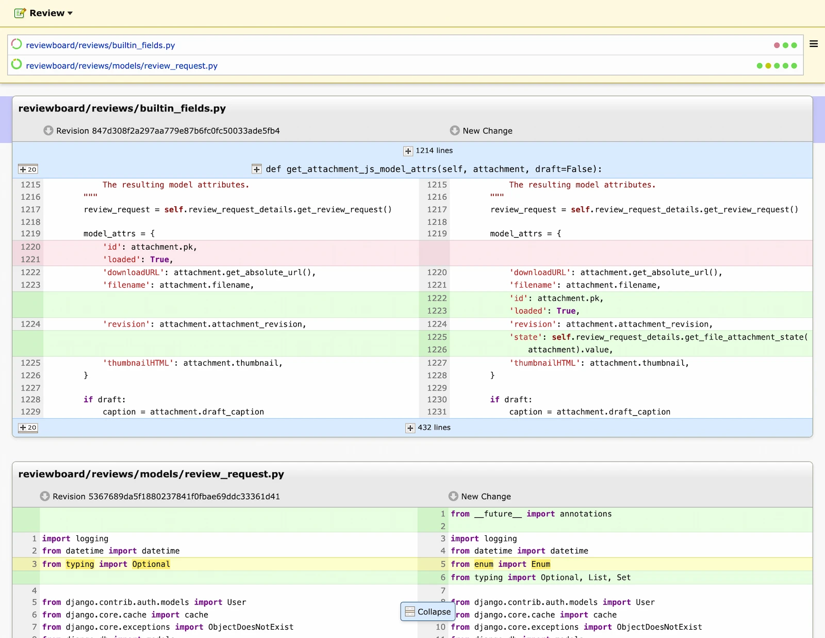Click the Revision 847d308f2a297aa779e87b6fc0fc50033ade5fb4 label
This screenshot has height=638, width=825.
click(168, 131)
